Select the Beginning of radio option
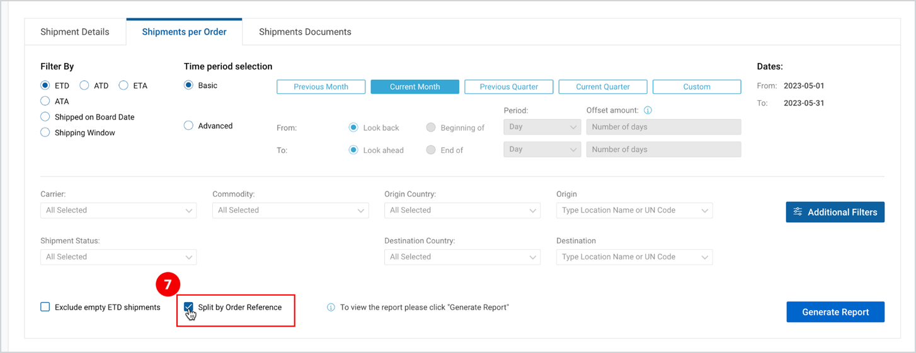Screen dimensions: 916x353 (431, 128)
